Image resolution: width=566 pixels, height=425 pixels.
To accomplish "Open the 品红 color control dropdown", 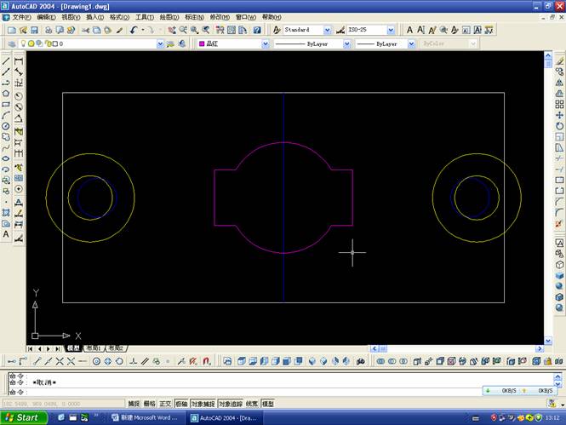I will (266, 43).
